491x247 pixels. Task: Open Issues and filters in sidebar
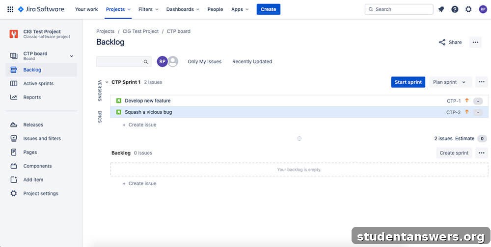41,139
